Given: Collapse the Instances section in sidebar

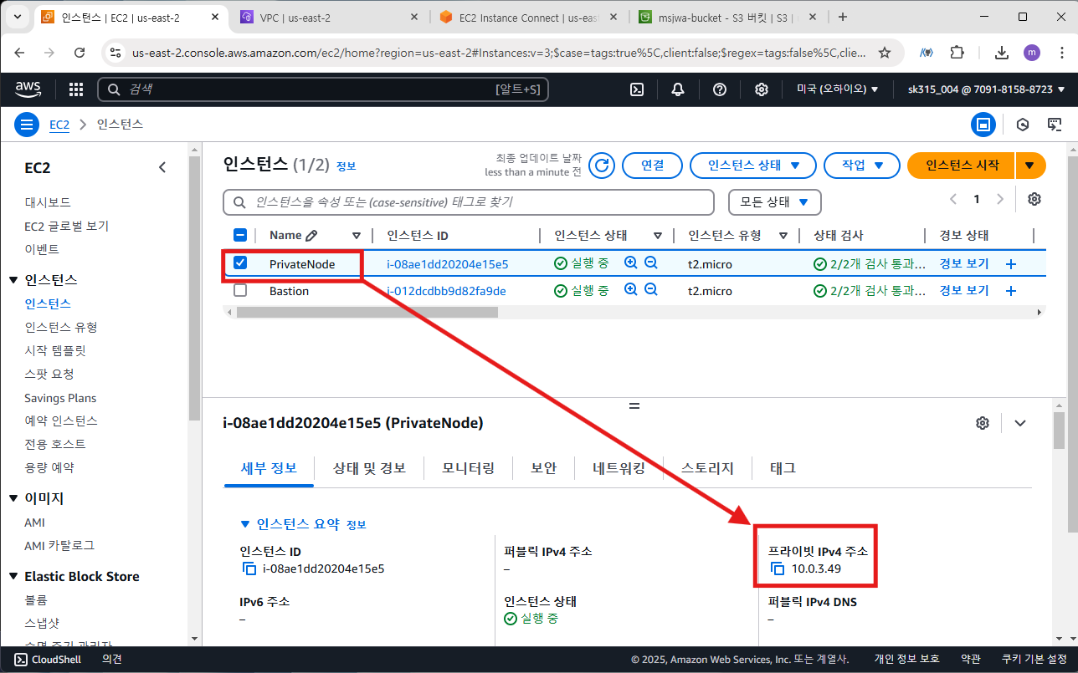Looking at the screenshot, I should point(14,280).
